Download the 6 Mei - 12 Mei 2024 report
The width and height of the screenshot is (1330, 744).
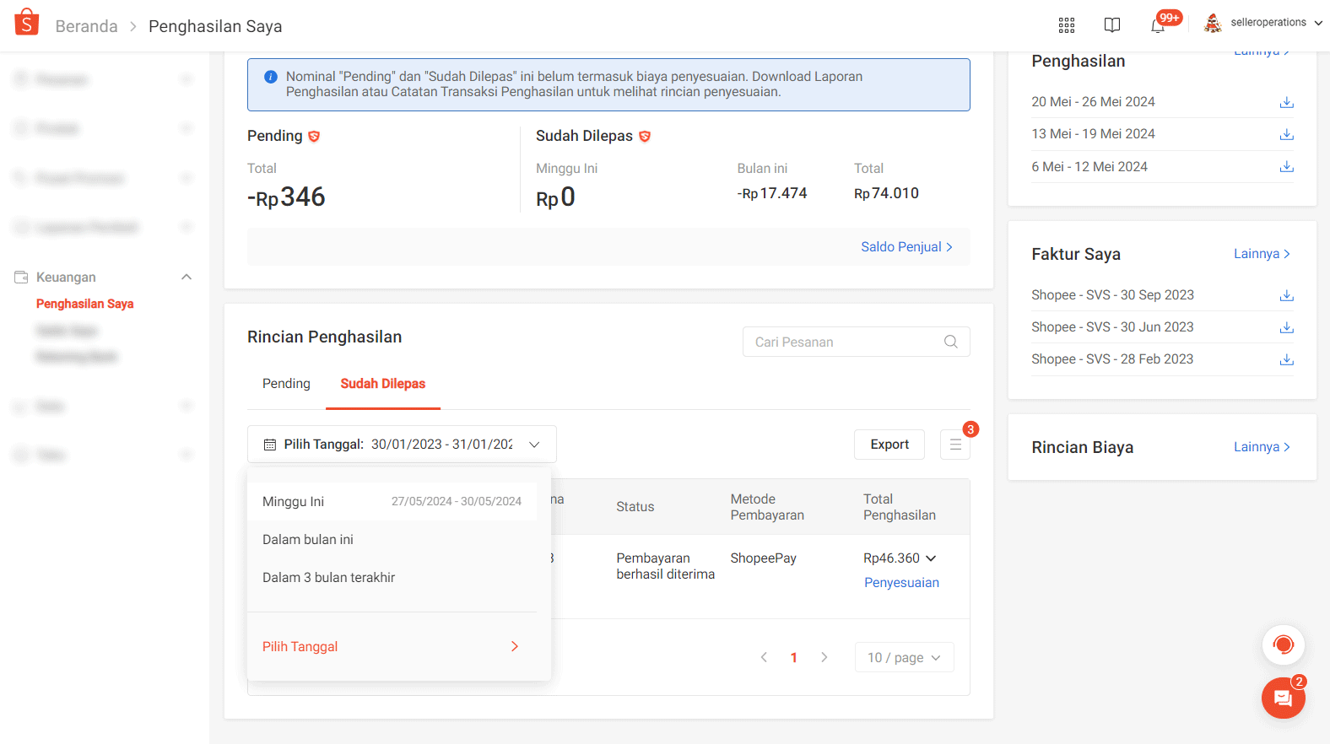[1286, 167]
